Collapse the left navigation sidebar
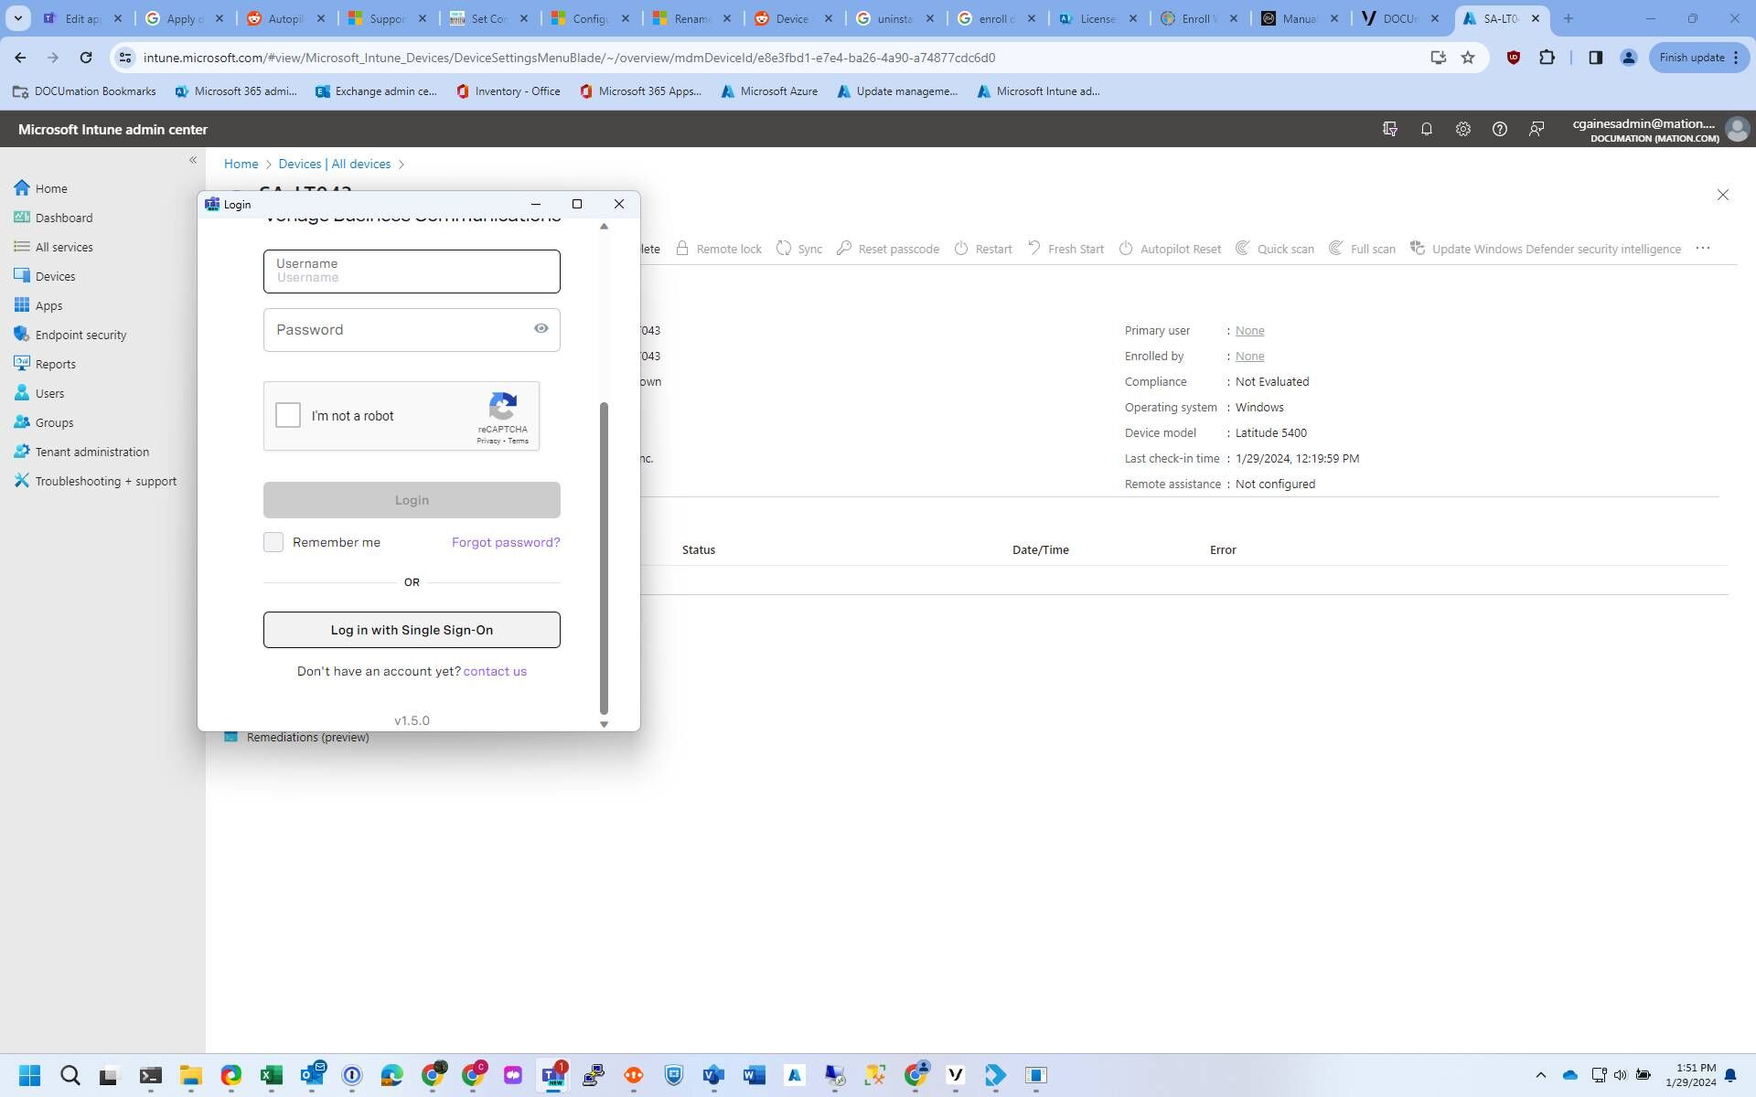This screenshot has width=1756, height=1097. click(193, 160)
